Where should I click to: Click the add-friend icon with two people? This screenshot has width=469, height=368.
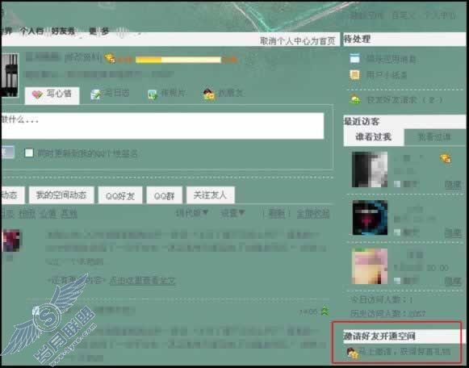pos(209,94)
